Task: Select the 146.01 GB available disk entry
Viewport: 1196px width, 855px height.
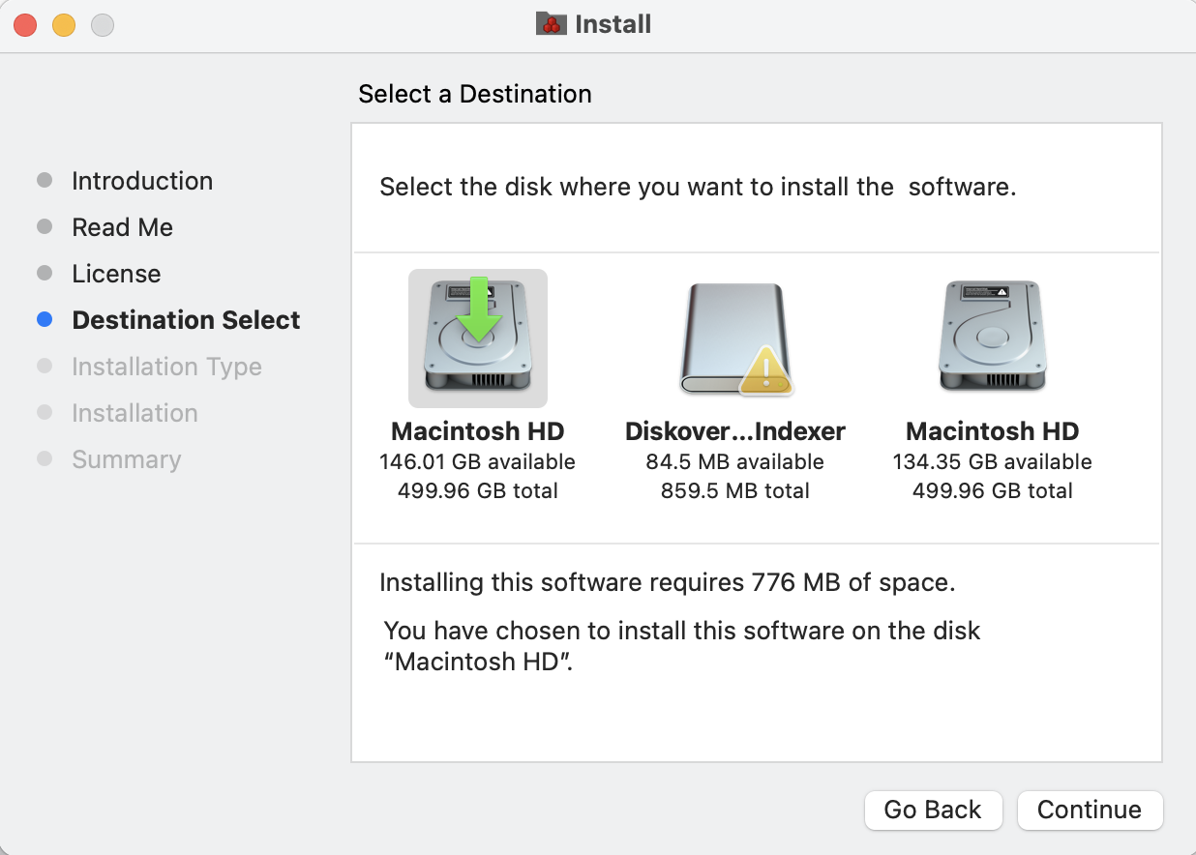Action: pos(477,461)
